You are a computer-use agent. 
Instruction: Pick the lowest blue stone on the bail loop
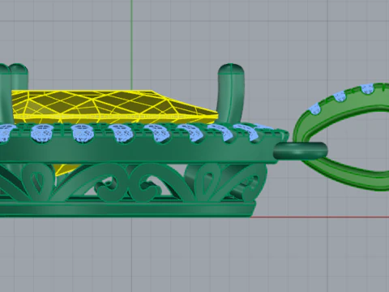[314, 109]
